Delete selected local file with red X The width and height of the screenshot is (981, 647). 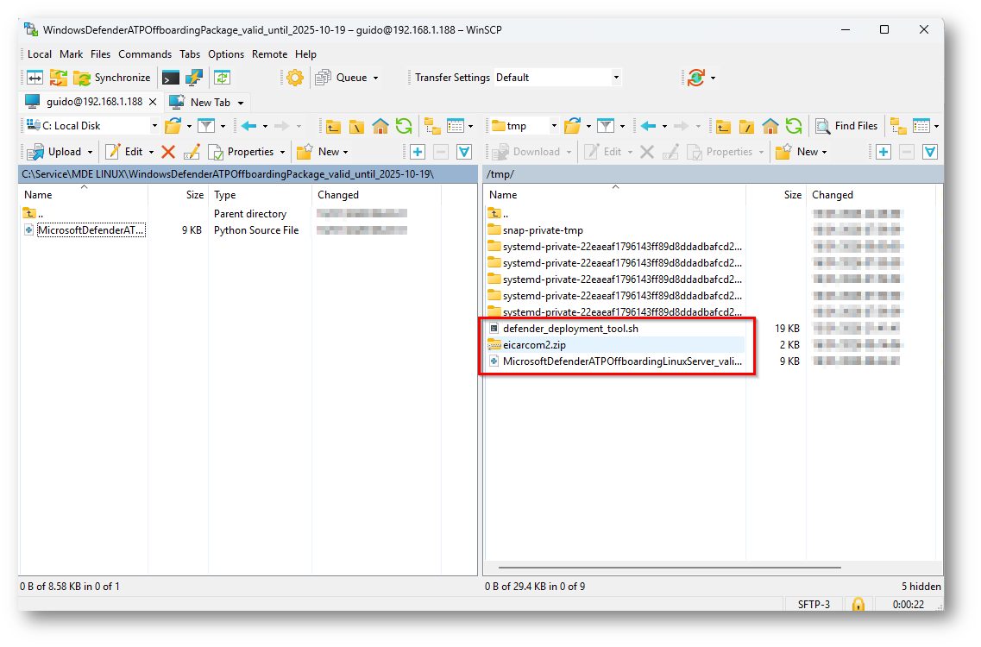[x=168, y=152]
